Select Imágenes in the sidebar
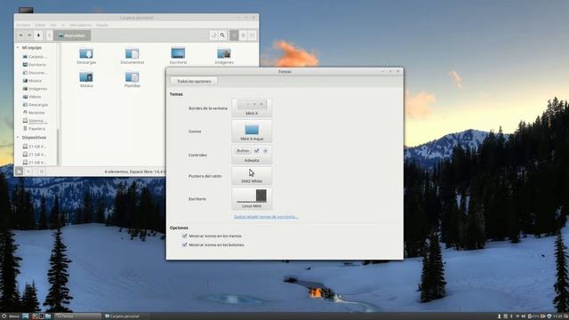The height and width of the screenshot is (320, 569). [x=35, y=89]
